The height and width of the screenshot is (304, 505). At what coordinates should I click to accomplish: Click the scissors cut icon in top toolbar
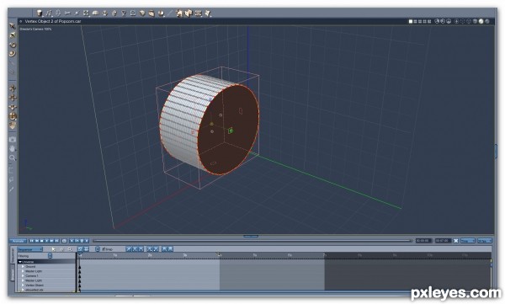pyautogui.click(x=67, y=13)
